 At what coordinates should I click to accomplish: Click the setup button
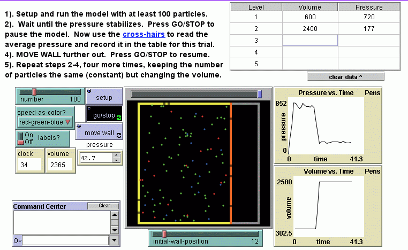(x=104, y=98)
